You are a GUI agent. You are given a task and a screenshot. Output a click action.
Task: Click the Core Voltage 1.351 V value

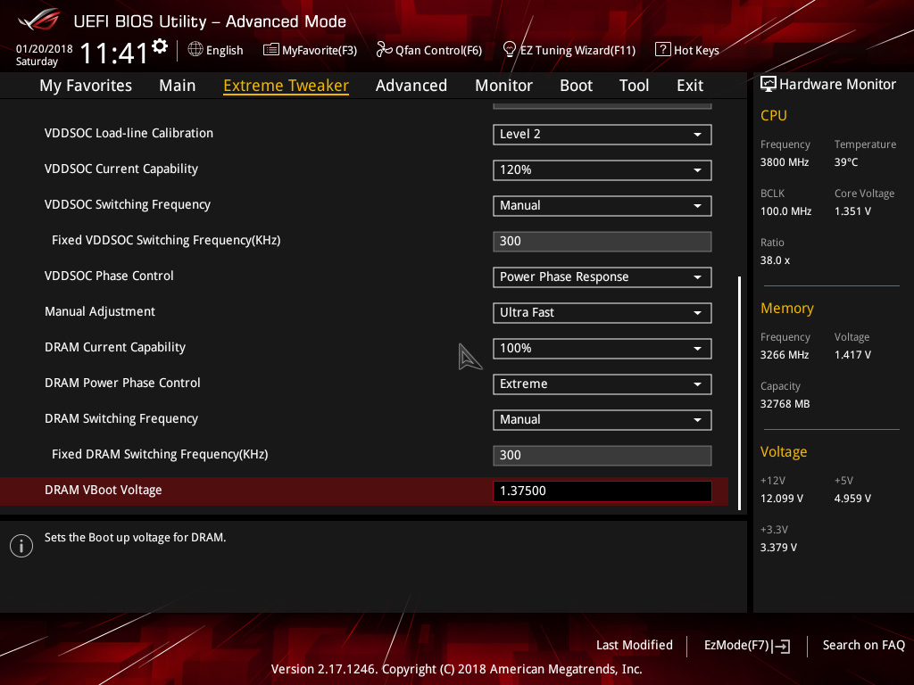coord(852,211)
